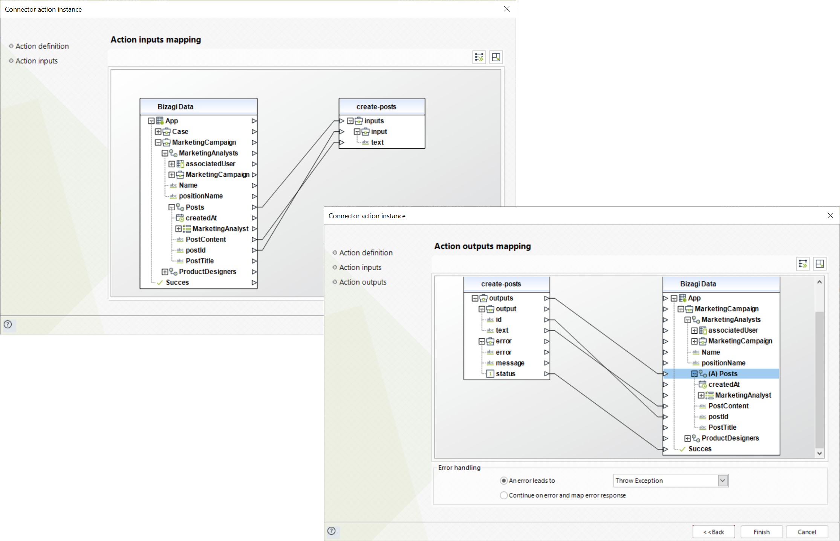Image resolution: width=840 pixels, height=541 pixels.
Task: Click text input arrow in create-posts inputs
Action: [342, 142]
